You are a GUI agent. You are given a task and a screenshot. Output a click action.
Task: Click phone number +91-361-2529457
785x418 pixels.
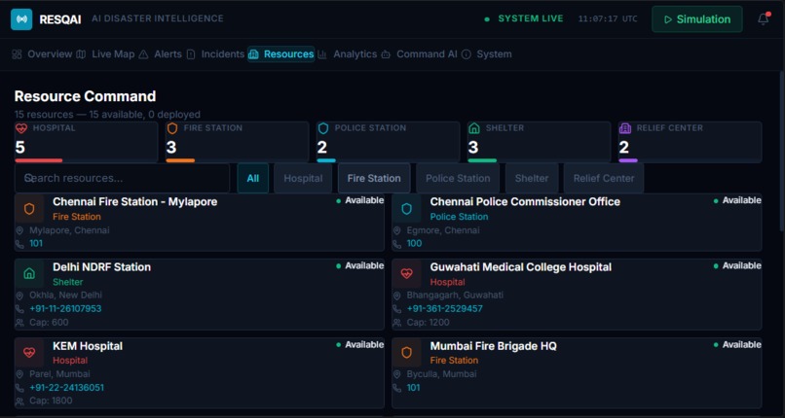point(444,309)
